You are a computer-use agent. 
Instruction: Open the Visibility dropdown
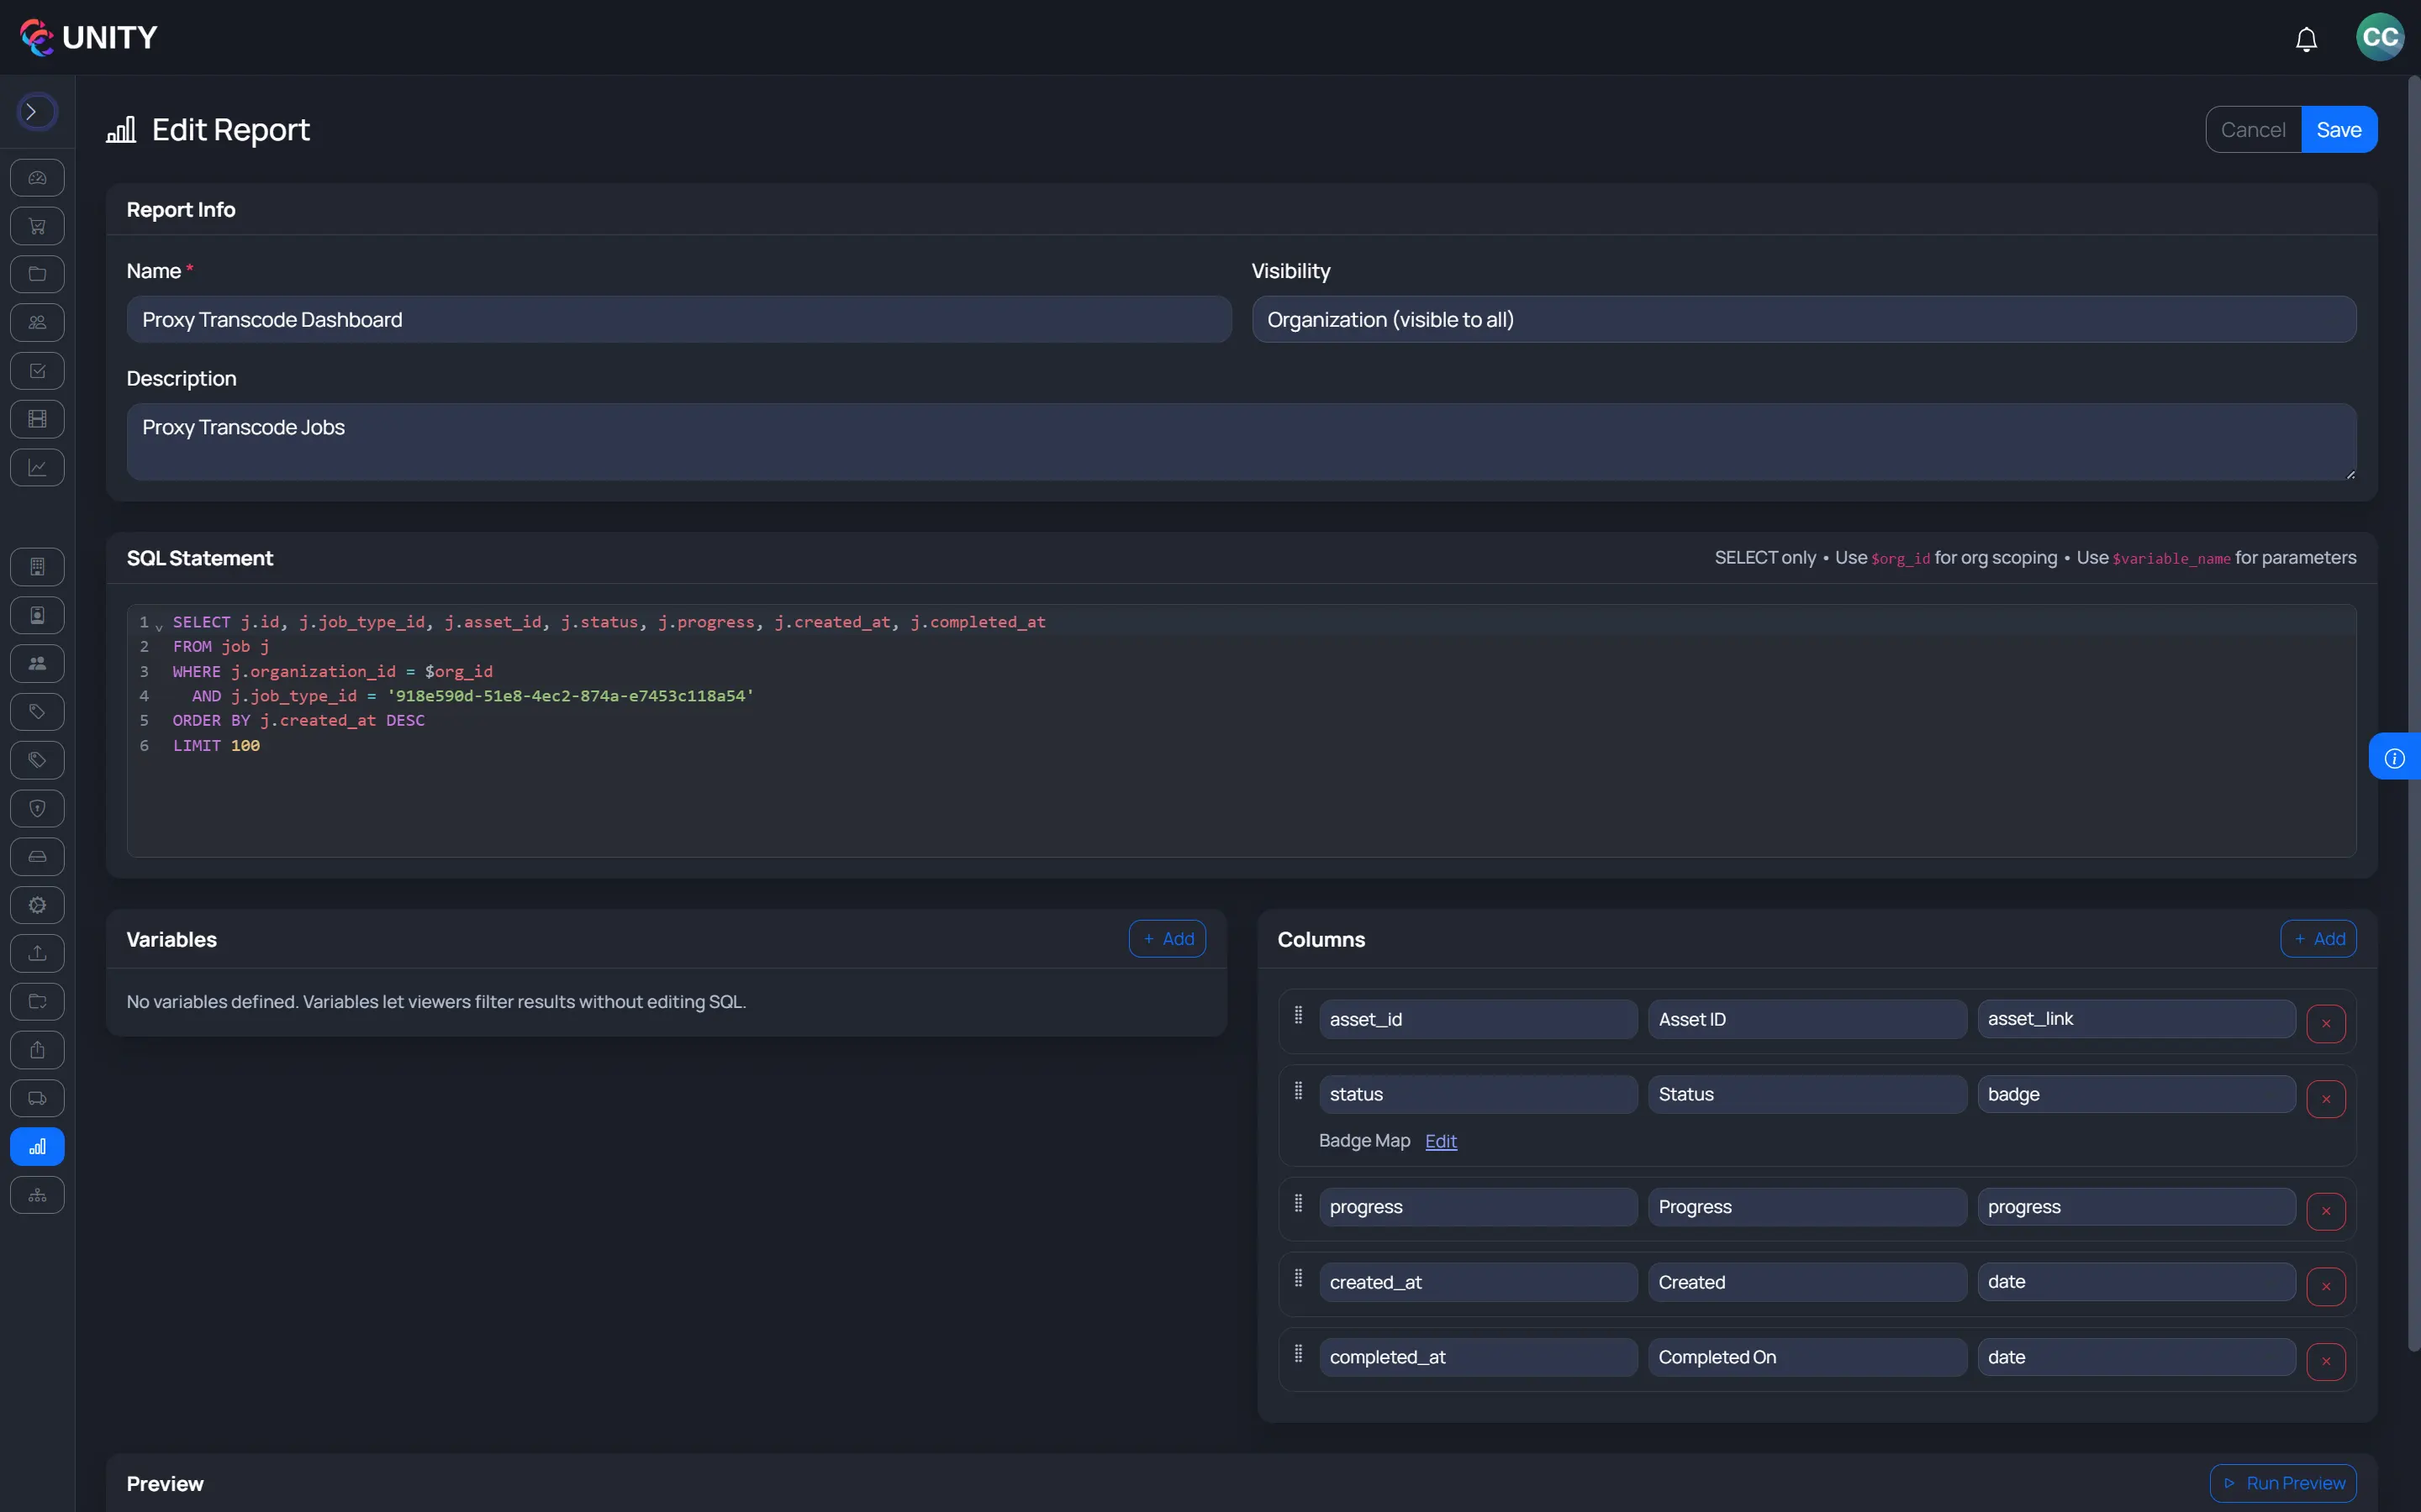pos(1803,320)
